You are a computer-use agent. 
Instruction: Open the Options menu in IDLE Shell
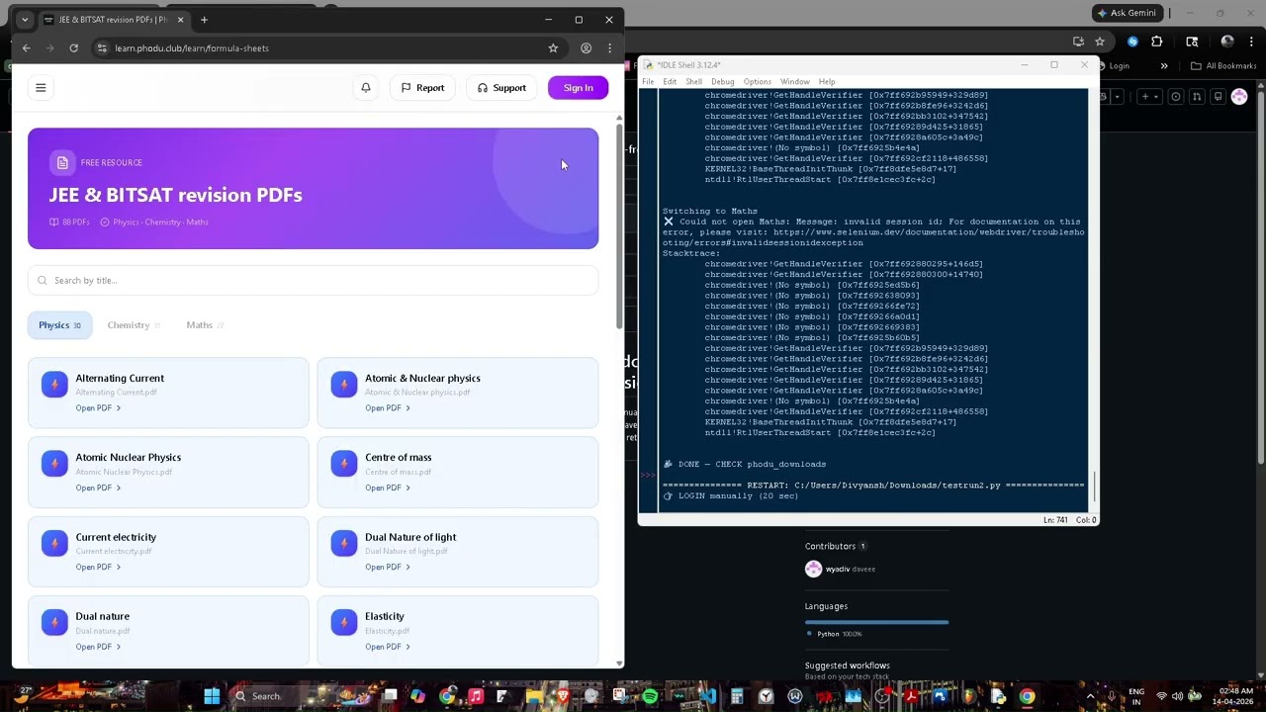pos(757,82)
